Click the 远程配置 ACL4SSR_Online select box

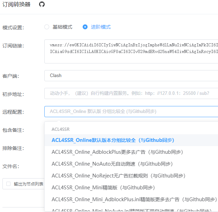coord(131,112)
